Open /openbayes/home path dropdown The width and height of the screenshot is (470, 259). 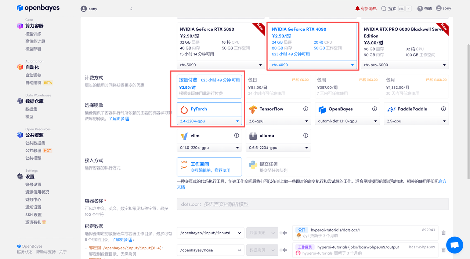point(210,250)
